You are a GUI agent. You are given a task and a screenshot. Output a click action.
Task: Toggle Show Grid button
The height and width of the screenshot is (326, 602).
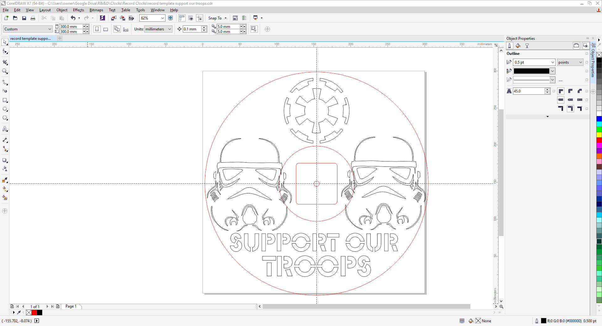tap(191, 18)
